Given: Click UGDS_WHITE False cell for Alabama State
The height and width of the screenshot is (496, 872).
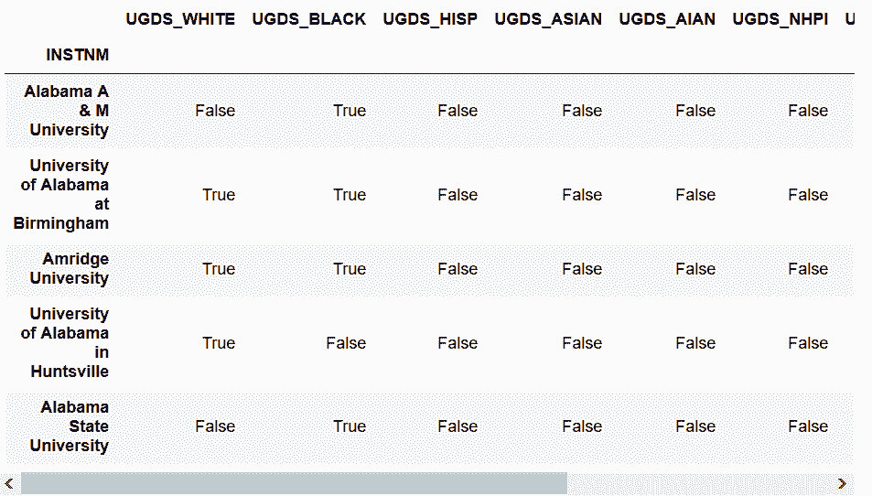Looking at the screenshot, I should (215, 426).
